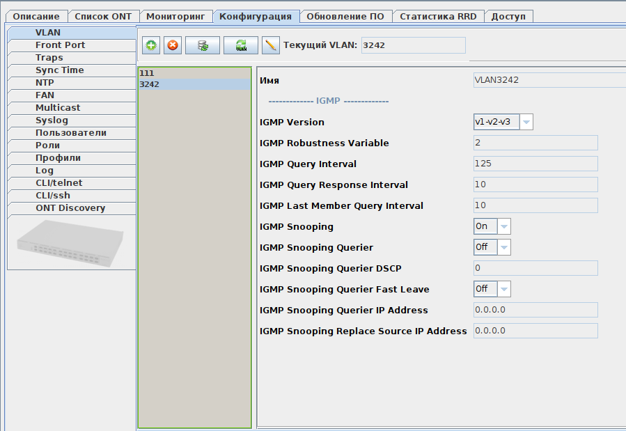Click the IGMP Query Interval field
Screen dimensions: 626x431
pos(535,163)
